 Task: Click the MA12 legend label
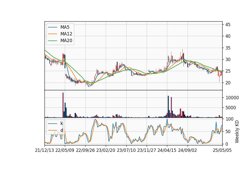point(66,34)
